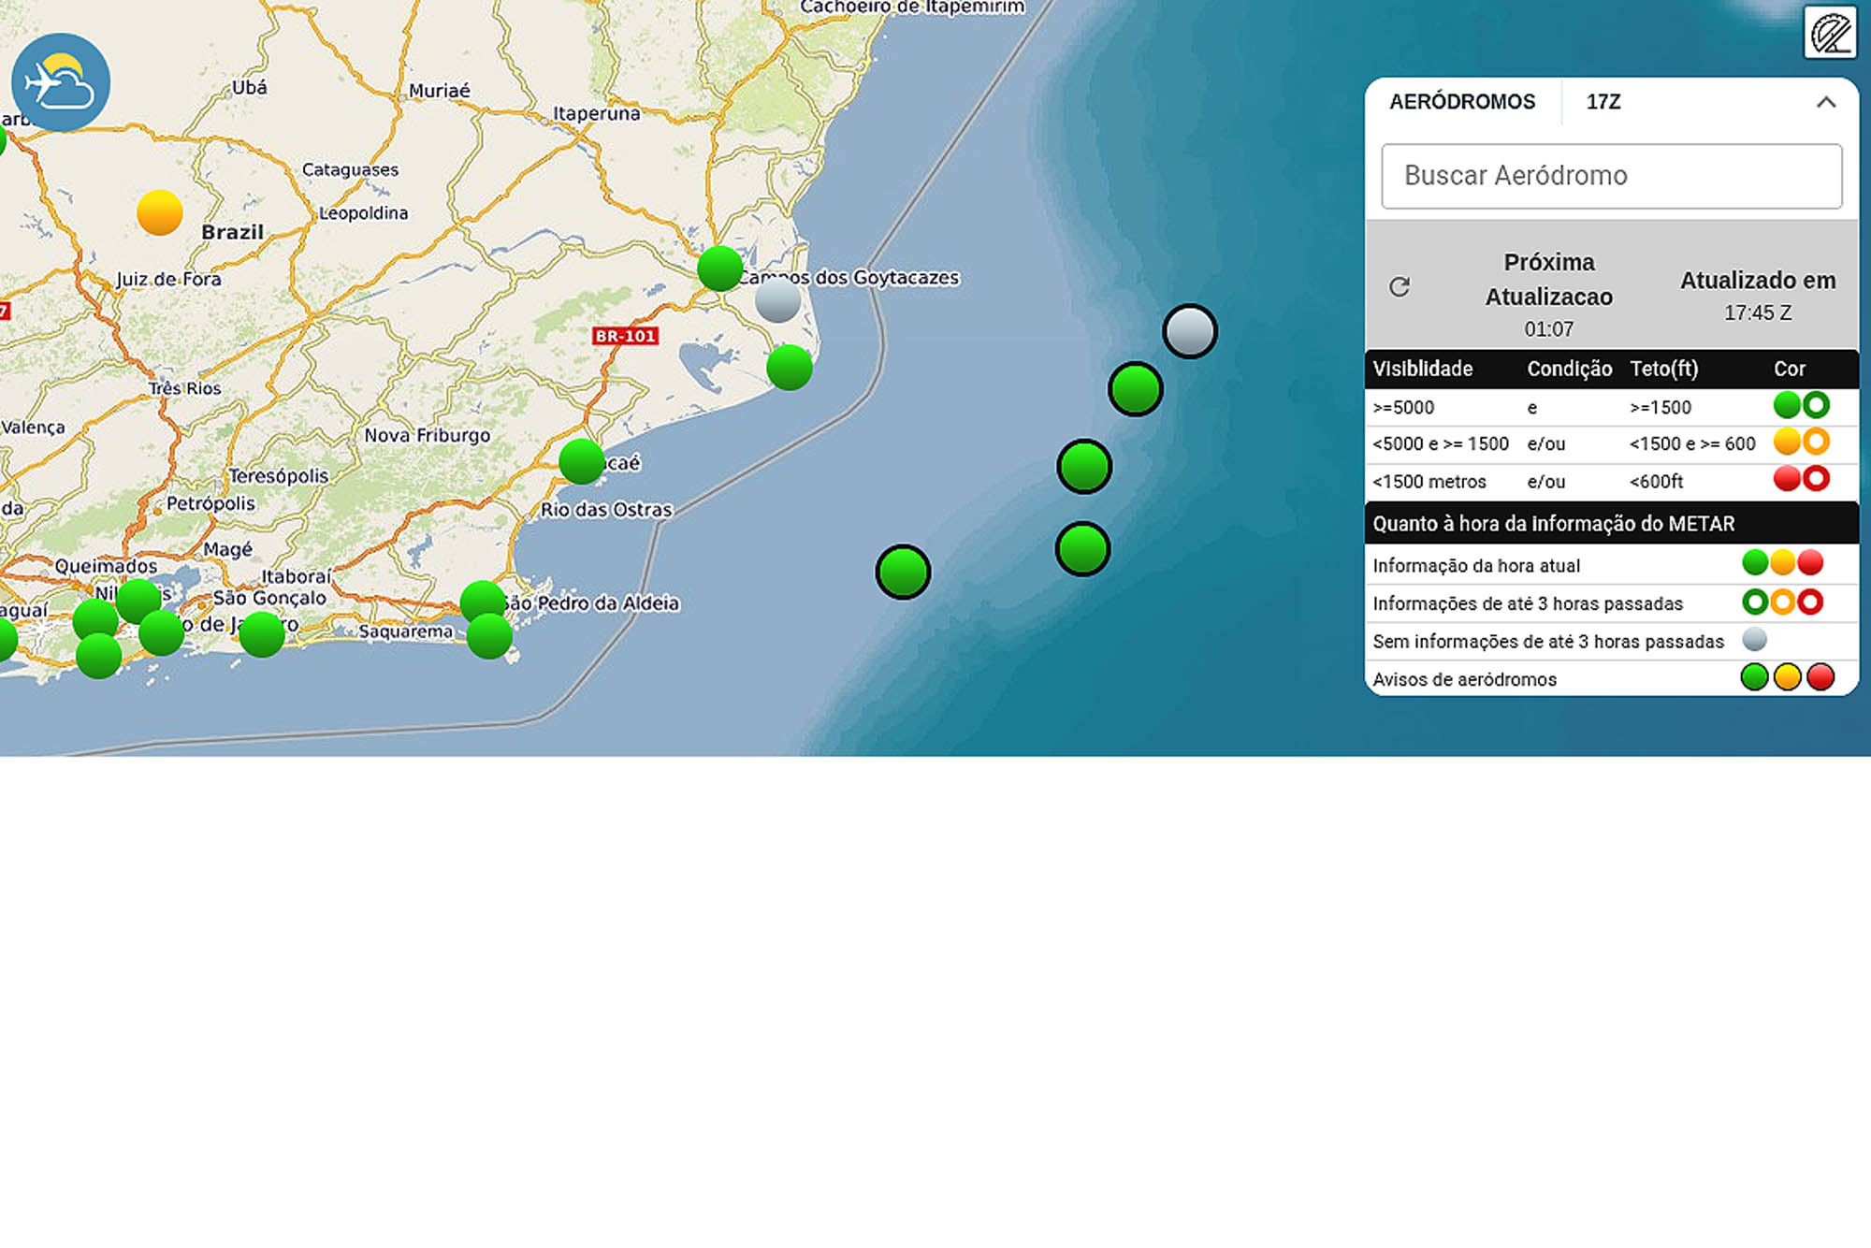Switch to the AERÓDROMOS tab
The height and width of the screenshot is (1248, 1871).
(1461, 102)
